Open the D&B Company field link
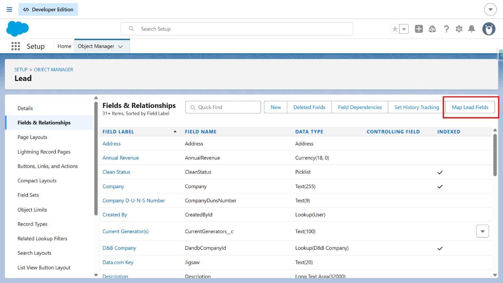 (x=119, y=248)
